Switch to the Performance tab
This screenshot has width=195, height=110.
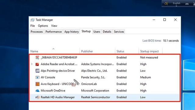pyautogui.click(x=54, y=32)
